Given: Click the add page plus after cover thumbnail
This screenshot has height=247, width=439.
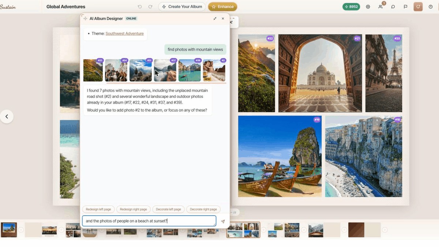Looking at the screenshot, I should [x=21, y=230].
